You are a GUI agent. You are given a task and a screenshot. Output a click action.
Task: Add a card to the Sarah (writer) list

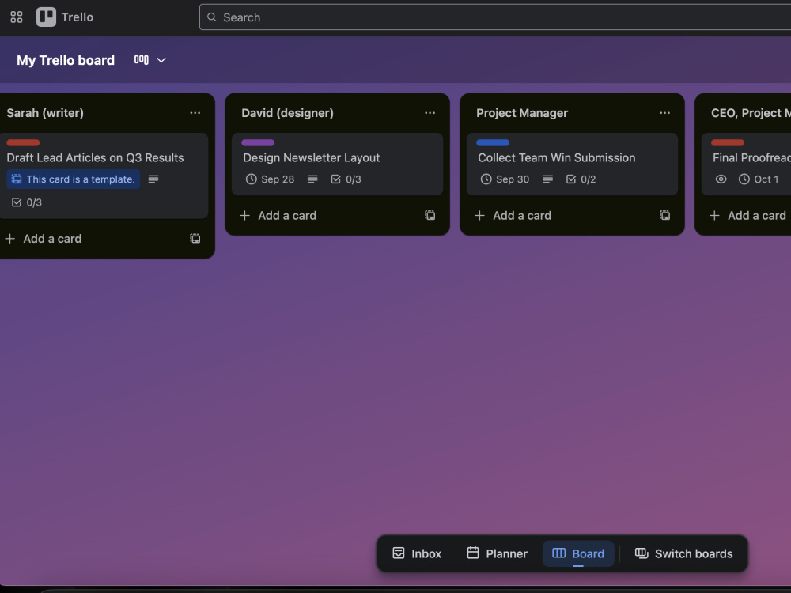[43, 239]
